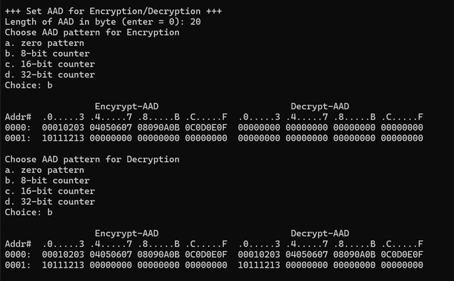Choose "c. 16-bit counter" under the Encryption prompt
The width and height of the screenshot is (454, 281).
coord(50,64)
